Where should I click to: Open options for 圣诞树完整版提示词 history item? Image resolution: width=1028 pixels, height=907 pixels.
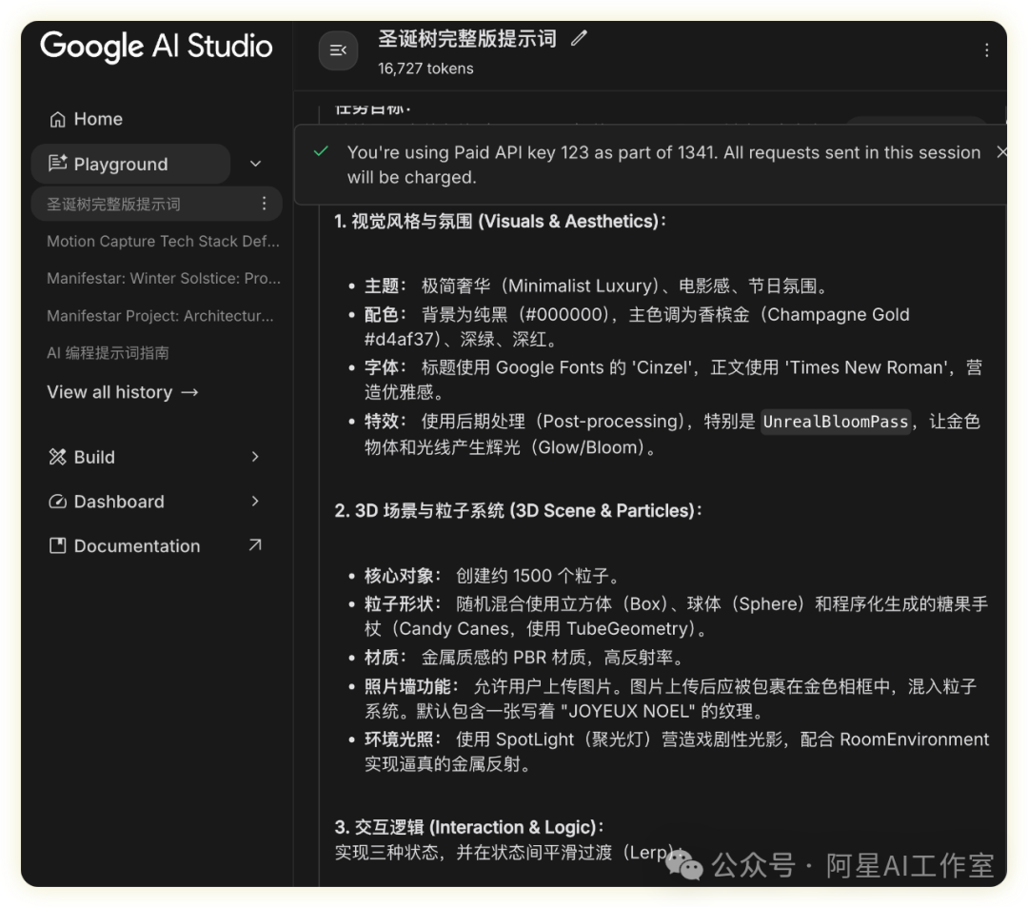[x=264, y=204]
